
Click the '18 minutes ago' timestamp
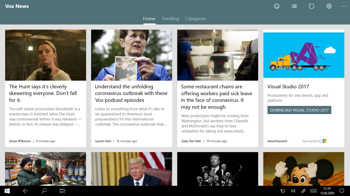[127, 141]
